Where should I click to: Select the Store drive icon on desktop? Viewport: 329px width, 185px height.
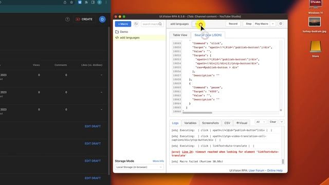click(315, 49)
